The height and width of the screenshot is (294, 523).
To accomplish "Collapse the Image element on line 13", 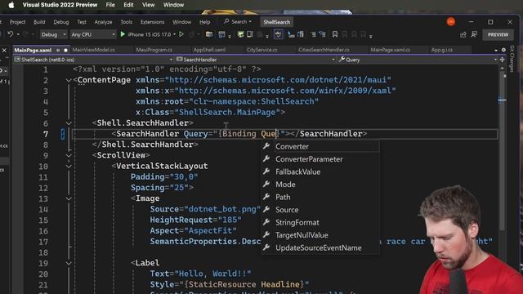I will 69,198.
